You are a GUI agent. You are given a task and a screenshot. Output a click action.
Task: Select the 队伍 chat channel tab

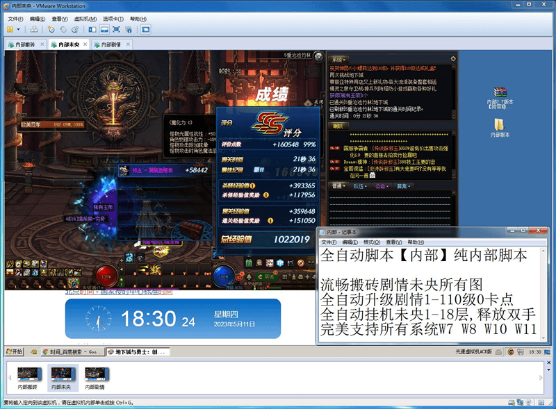pos(360,186)
